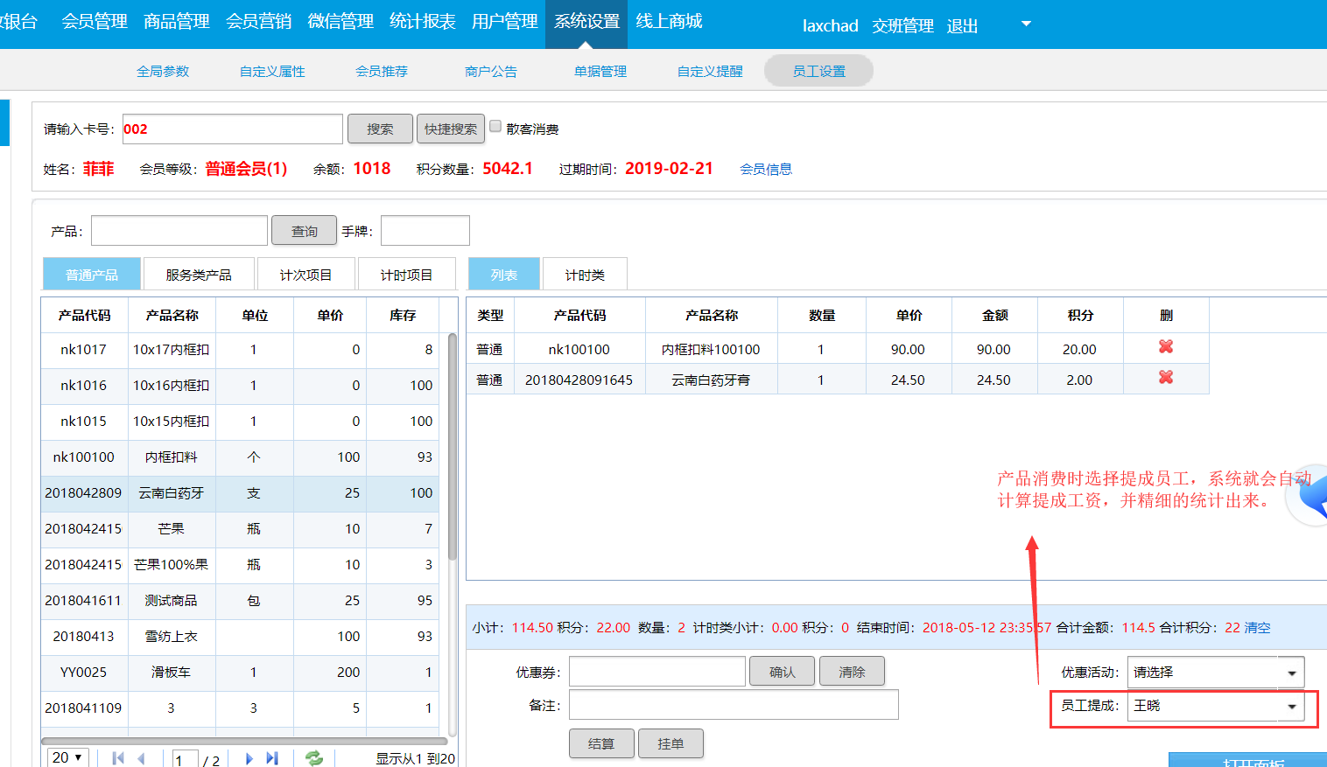This screenshot has width=1327, height=767.
Task: Remove the 云南白药牙膏 item via red X
Action: tap(1165, 378)
